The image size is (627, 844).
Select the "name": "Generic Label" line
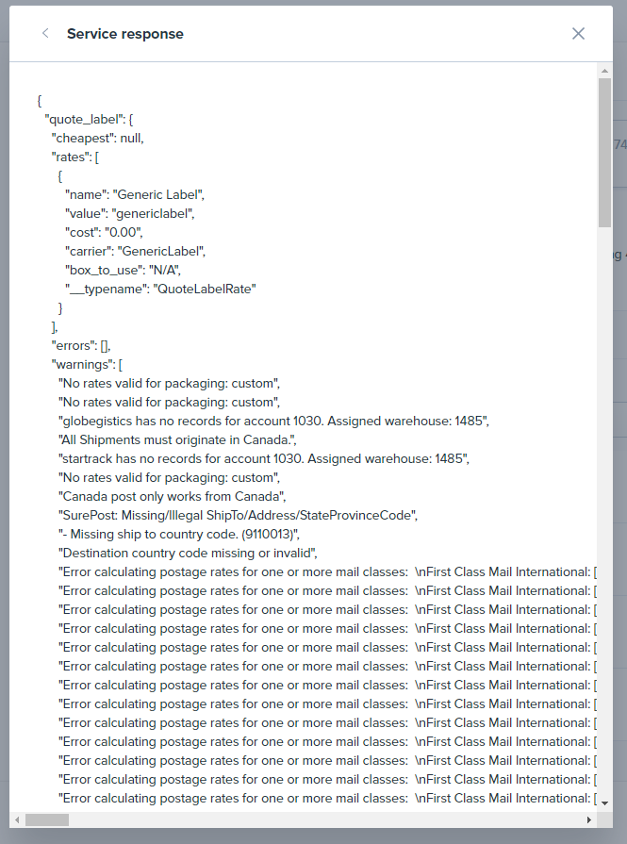coord(134,194)
